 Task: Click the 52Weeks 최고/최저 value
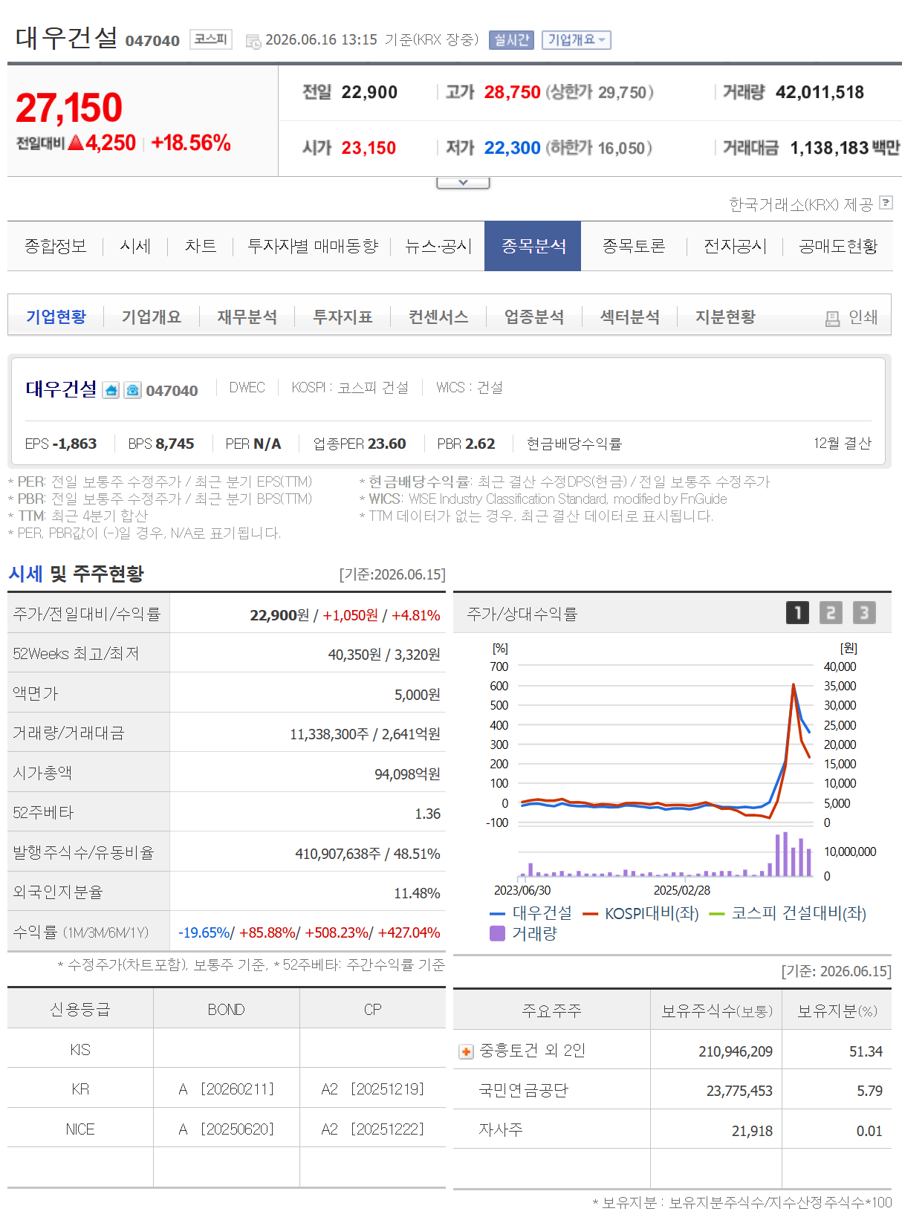click(384, 655)
